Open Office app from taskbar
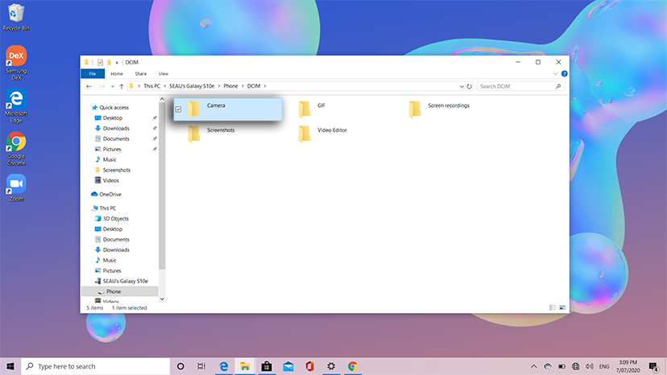The height and width of the screenshot is (375, 667). pyautogui.click(x=309, y=366)
